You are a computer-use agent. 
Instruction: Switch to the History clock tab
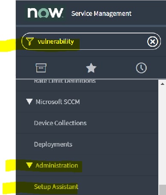(141, 68)
